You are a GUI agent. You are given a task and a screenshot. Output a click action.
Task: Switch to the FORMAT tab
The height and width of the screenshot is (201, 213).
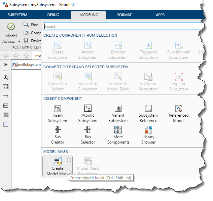124,15
